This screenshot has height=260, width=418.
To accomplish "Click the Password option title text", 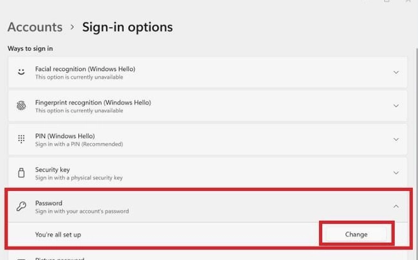I will pos(49,203).
